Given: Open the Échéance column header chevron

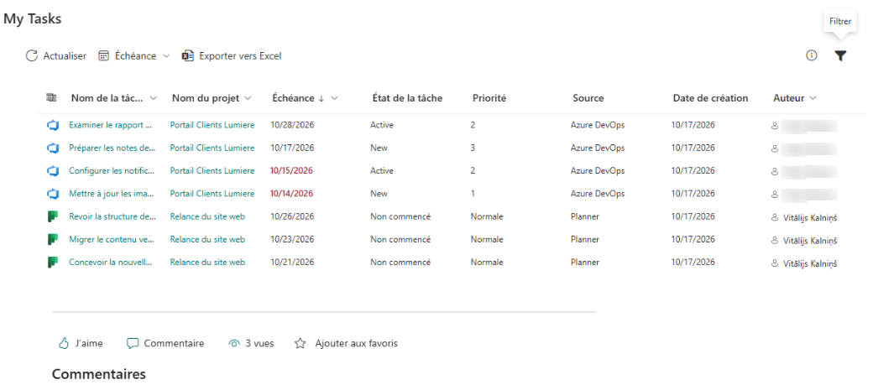Looking at the screenshot, I should click(335, 98).
